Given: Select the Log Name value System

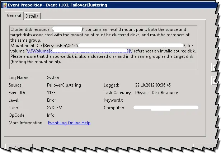Looking at the screenshot, I should [54, 78].
